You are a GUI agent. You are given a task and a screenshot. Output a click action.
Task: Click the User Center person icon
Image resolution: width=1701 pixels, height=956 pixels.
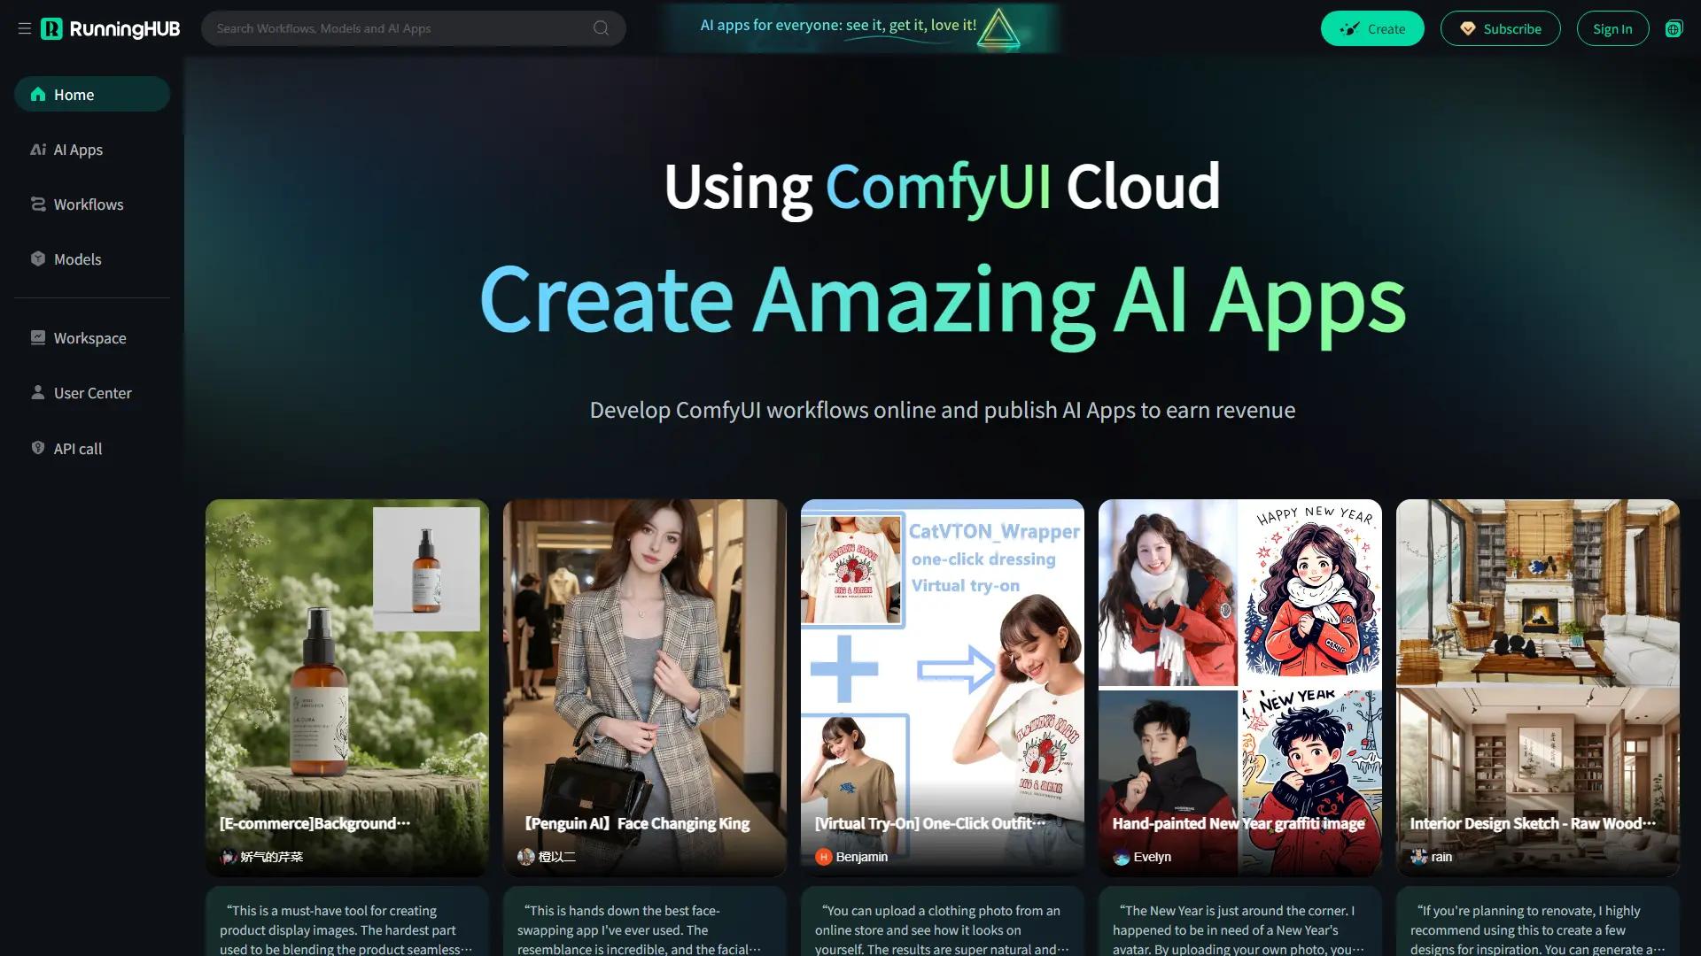click(x=38, y=392)
